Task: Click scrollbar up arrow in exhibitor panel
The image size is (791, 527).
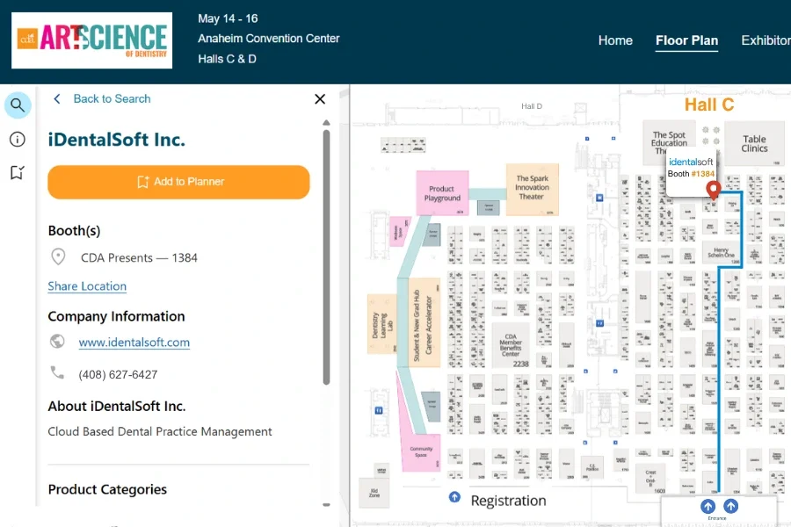Action: point(326,123)
